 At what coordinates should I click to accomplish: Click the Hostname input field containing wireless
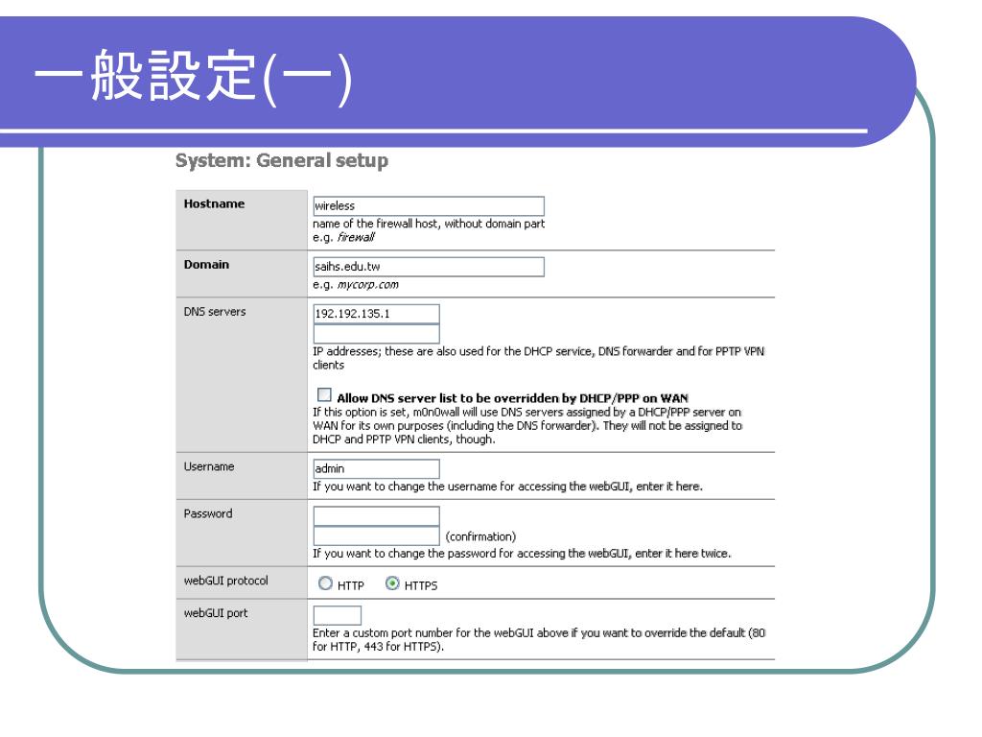click(429, 206)
